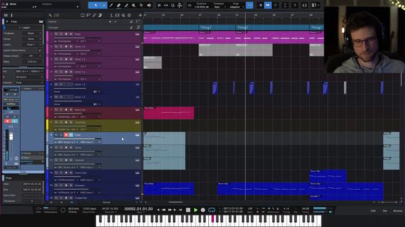Select the Split (line) tool
Viewport: 405px width, 227px height.
[127, 5]
